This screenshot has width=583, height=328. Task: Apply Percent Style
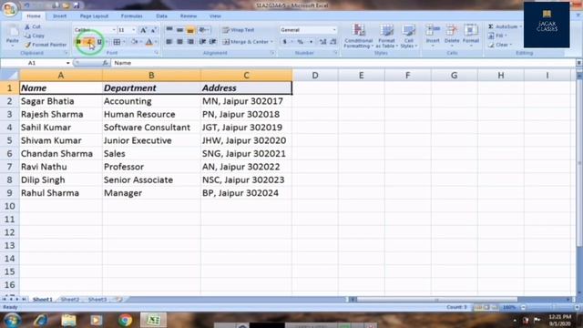(x=300, y=42)
